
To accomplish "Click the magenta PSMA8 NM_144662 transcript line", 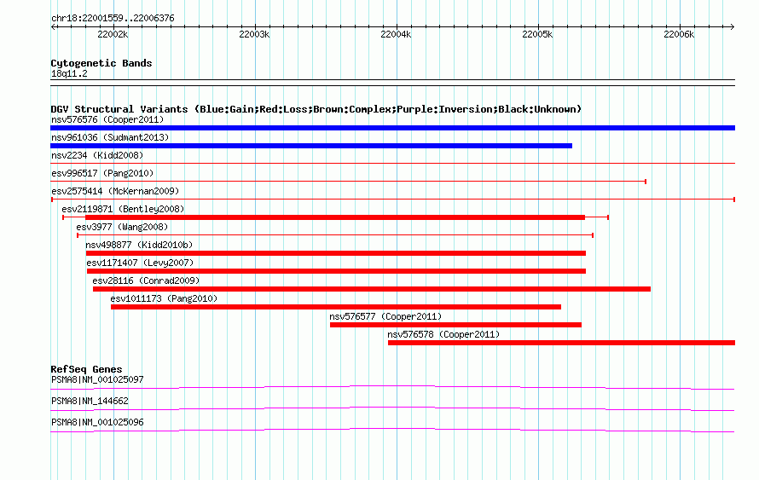I will click(392, 409).
